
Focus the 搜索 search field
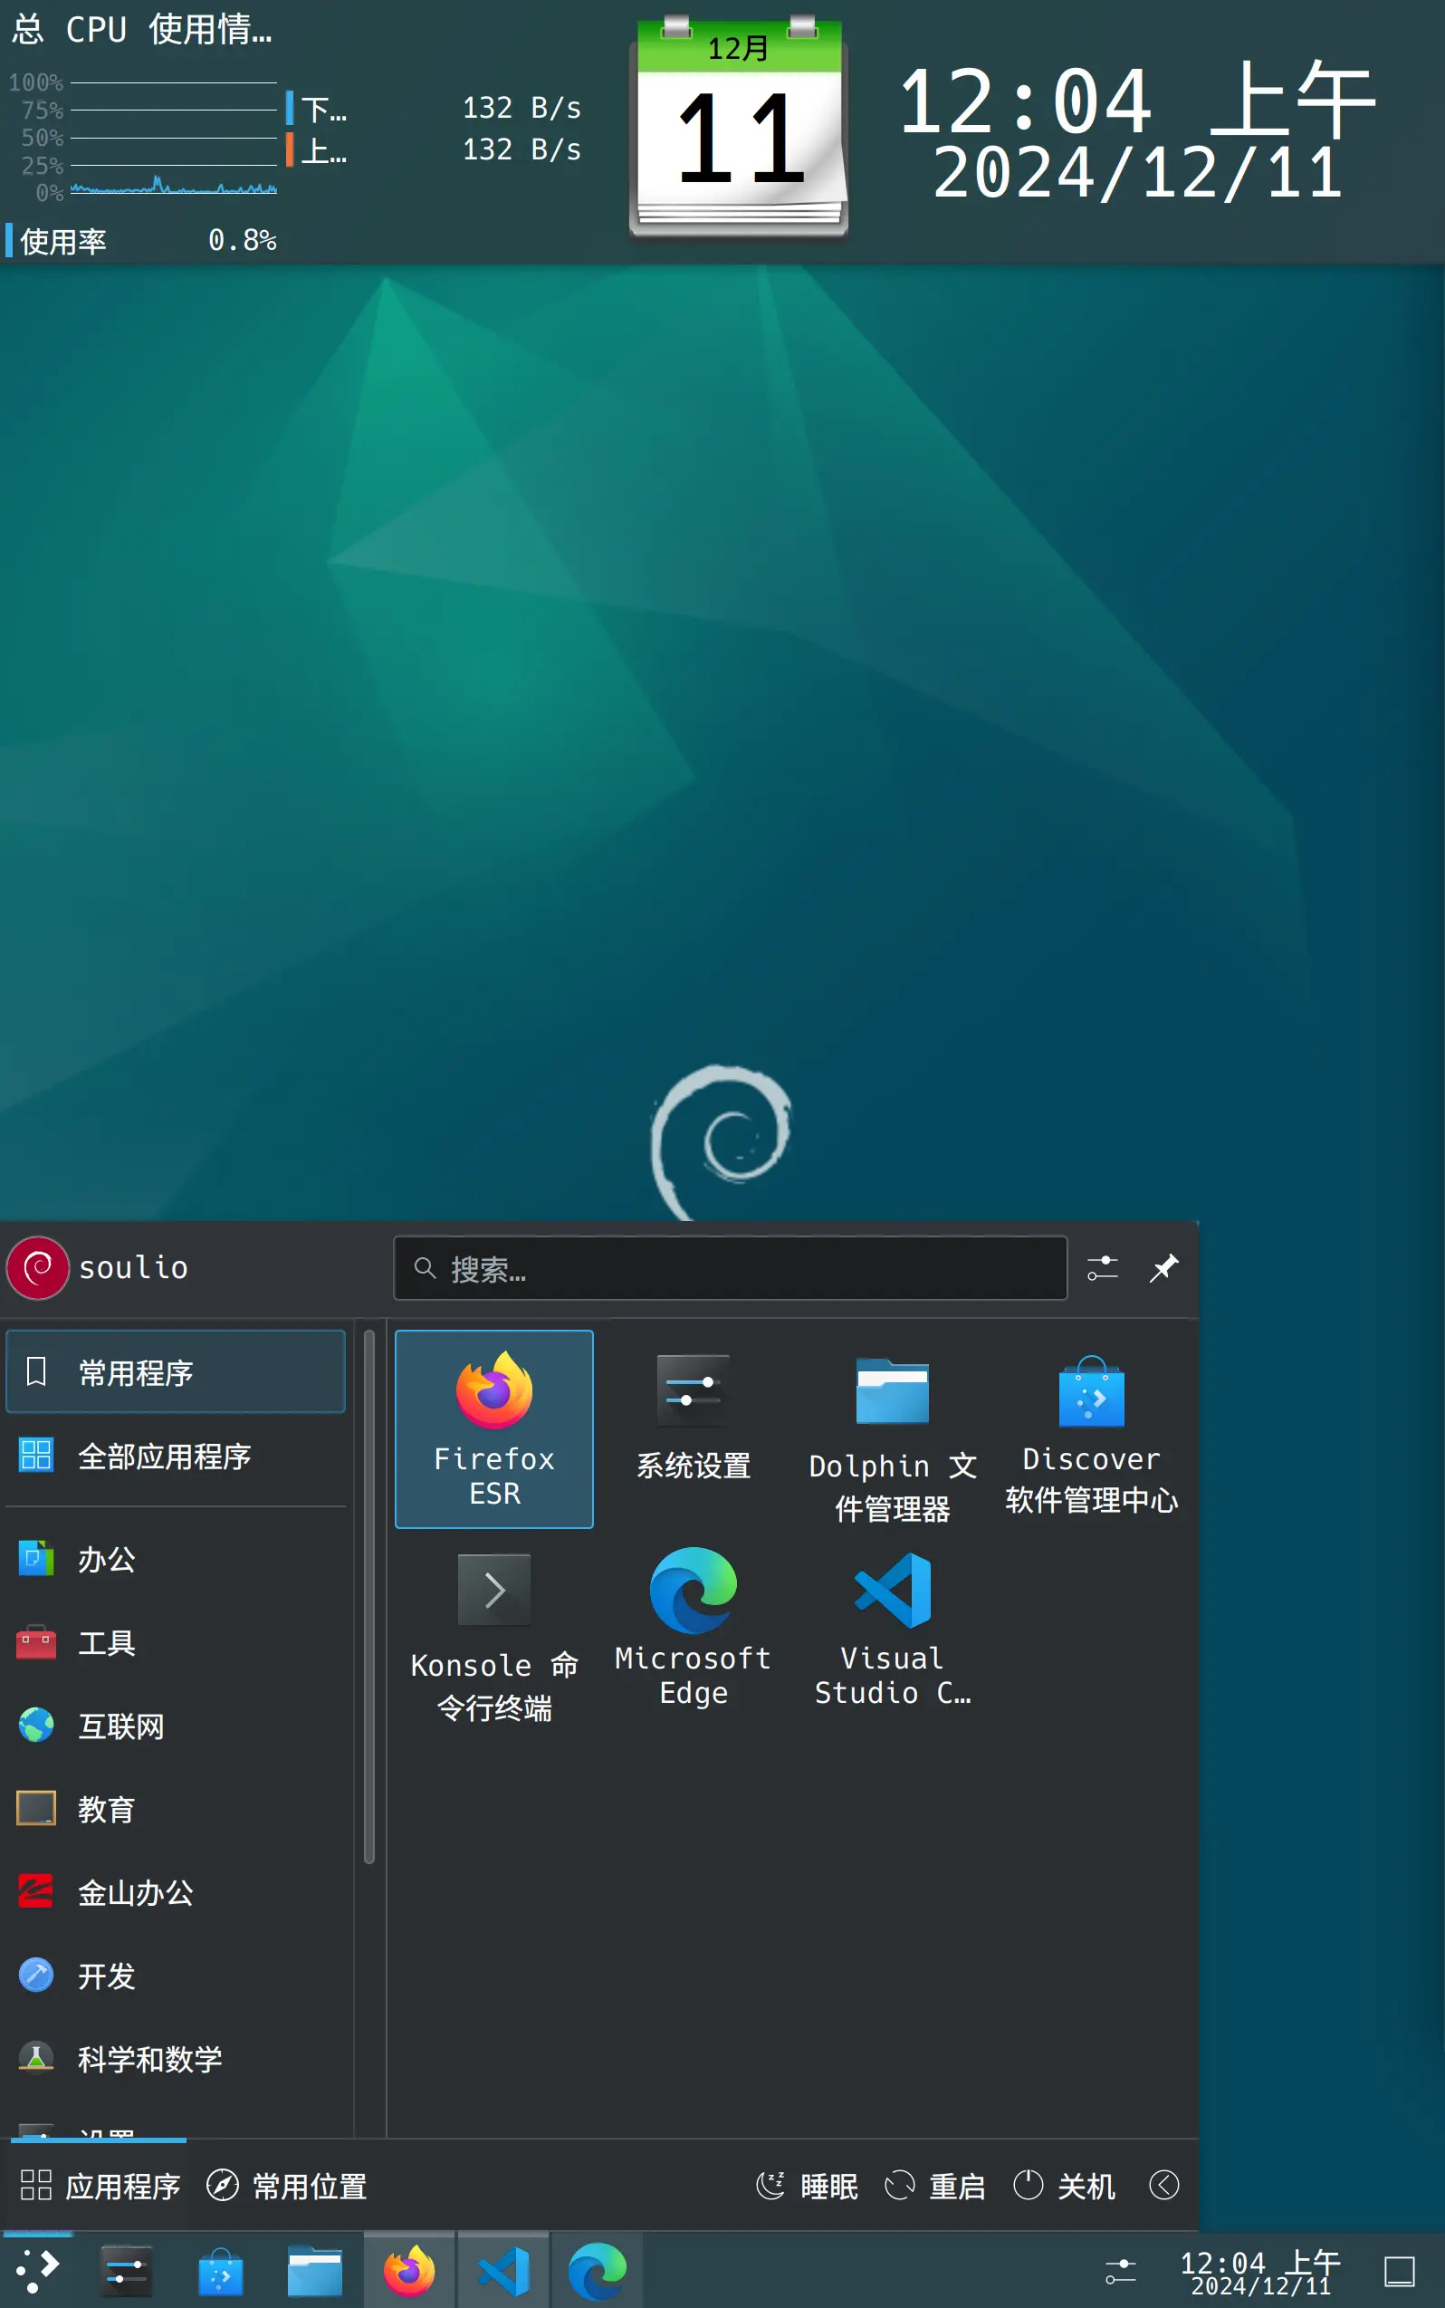730,1269
